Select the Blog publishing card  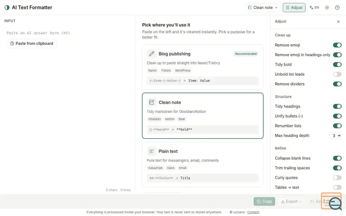[x=202, y=67]
